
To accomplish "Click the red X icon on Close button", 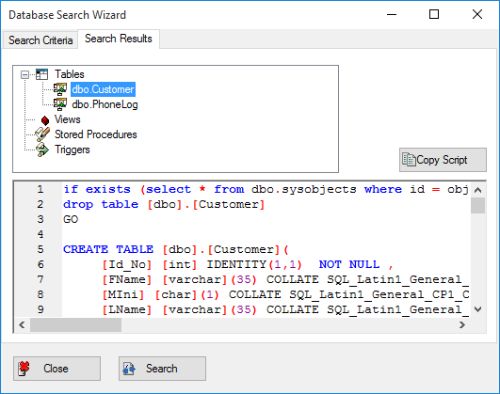I will tap(24, 369).
